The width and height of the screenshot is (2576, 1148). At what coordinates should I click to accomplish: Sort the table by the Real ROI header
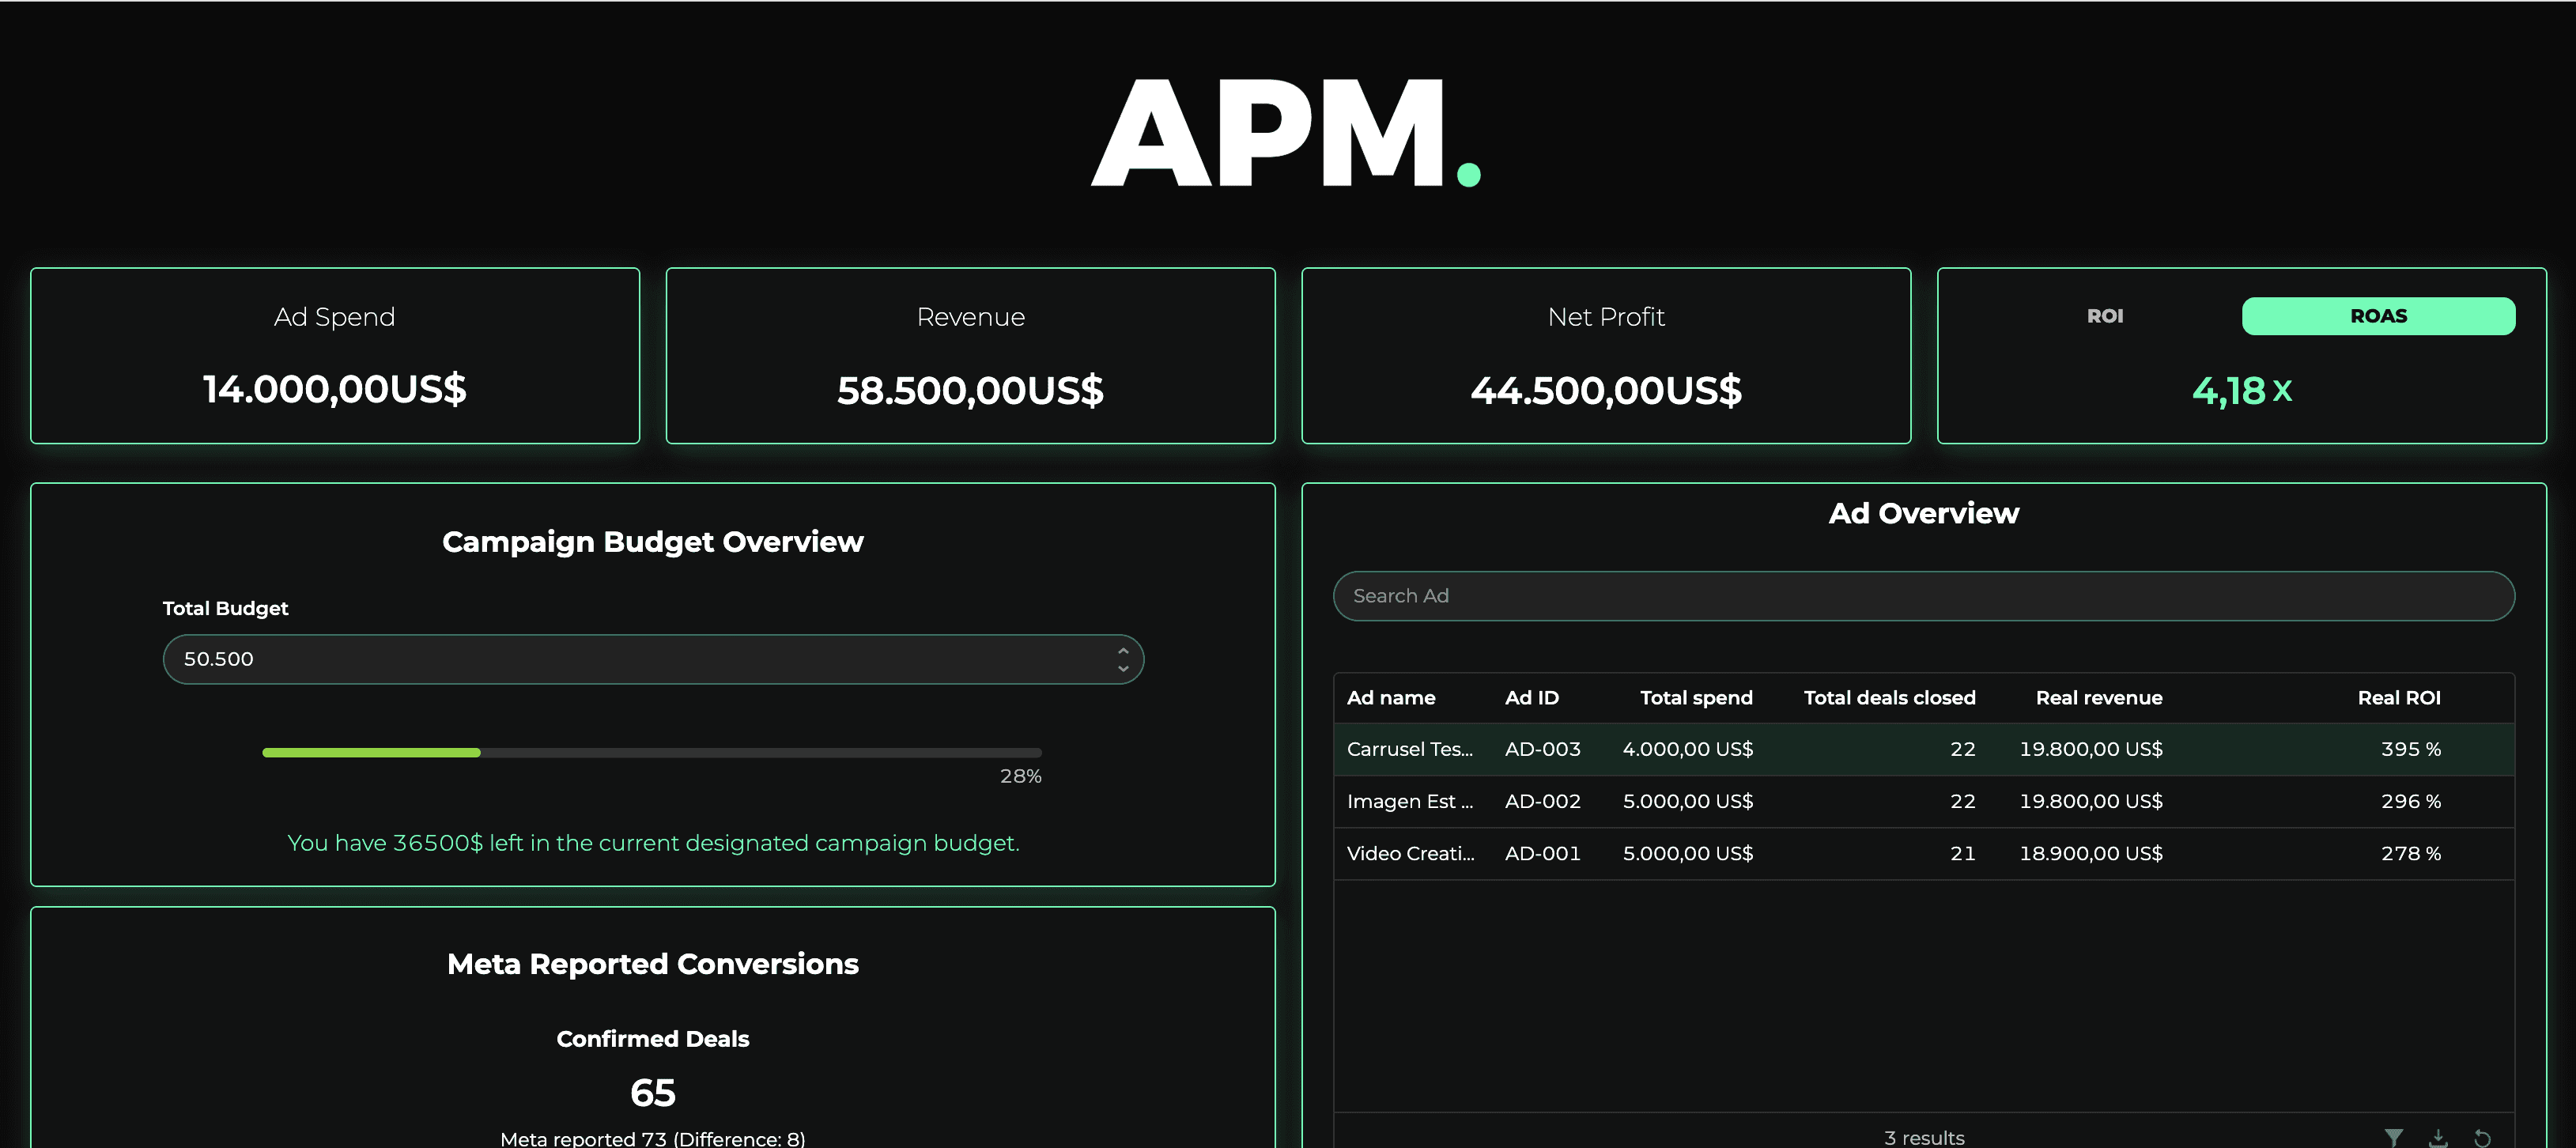(x=2398, y=698)
